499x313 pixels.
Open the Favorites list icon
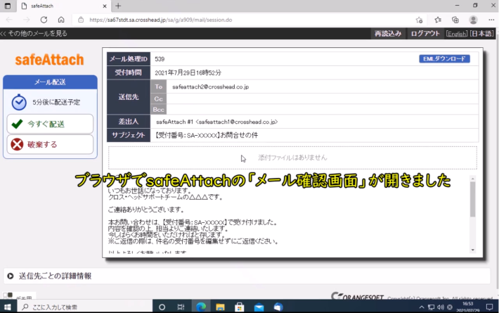pyautogui.click(x=438, y=20)
